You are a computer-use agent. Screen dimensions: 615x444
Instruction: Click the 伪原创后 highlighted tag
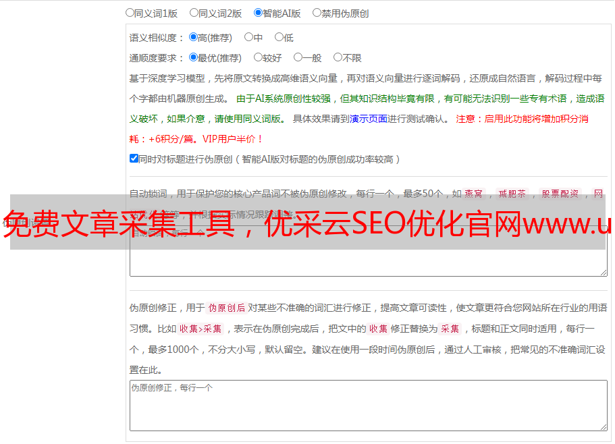227,308
